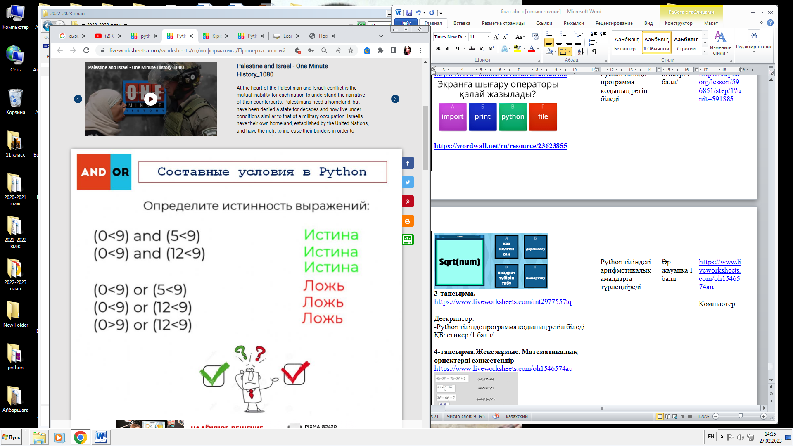Click Undo arrow in Word quick access toolbar
793x446 pixels.
(x=418, y=13)
